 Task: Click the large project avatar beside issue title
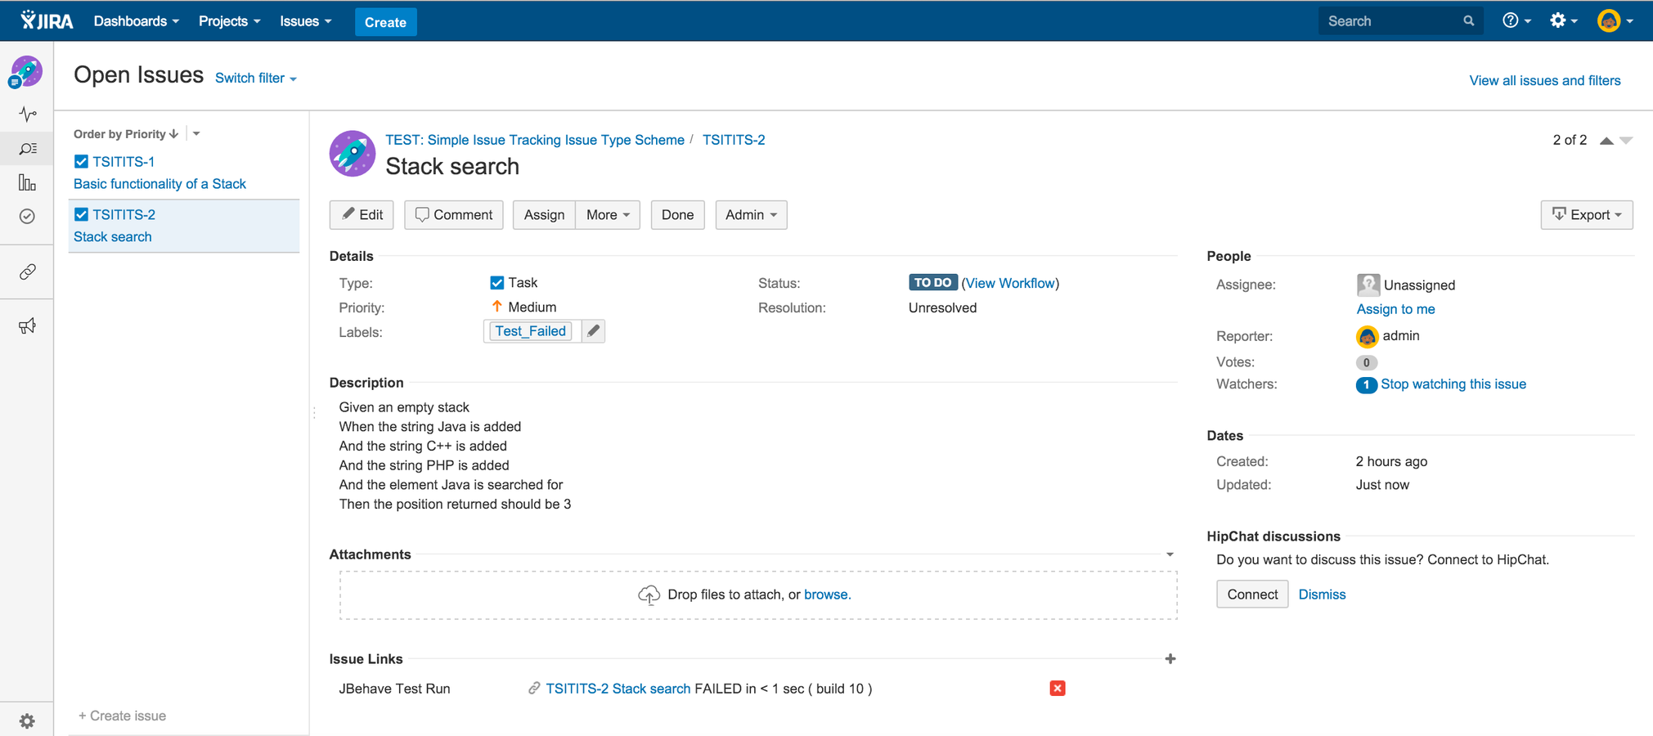pyautogui.click(x=353, y=154)
